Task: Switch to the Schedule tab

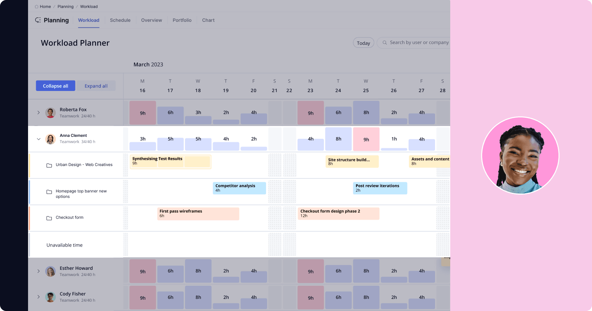Action: (x=120, y=20)
